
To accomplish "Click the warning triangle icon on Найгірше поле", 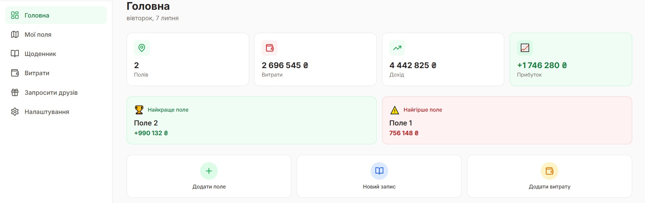I will point(395,110).
